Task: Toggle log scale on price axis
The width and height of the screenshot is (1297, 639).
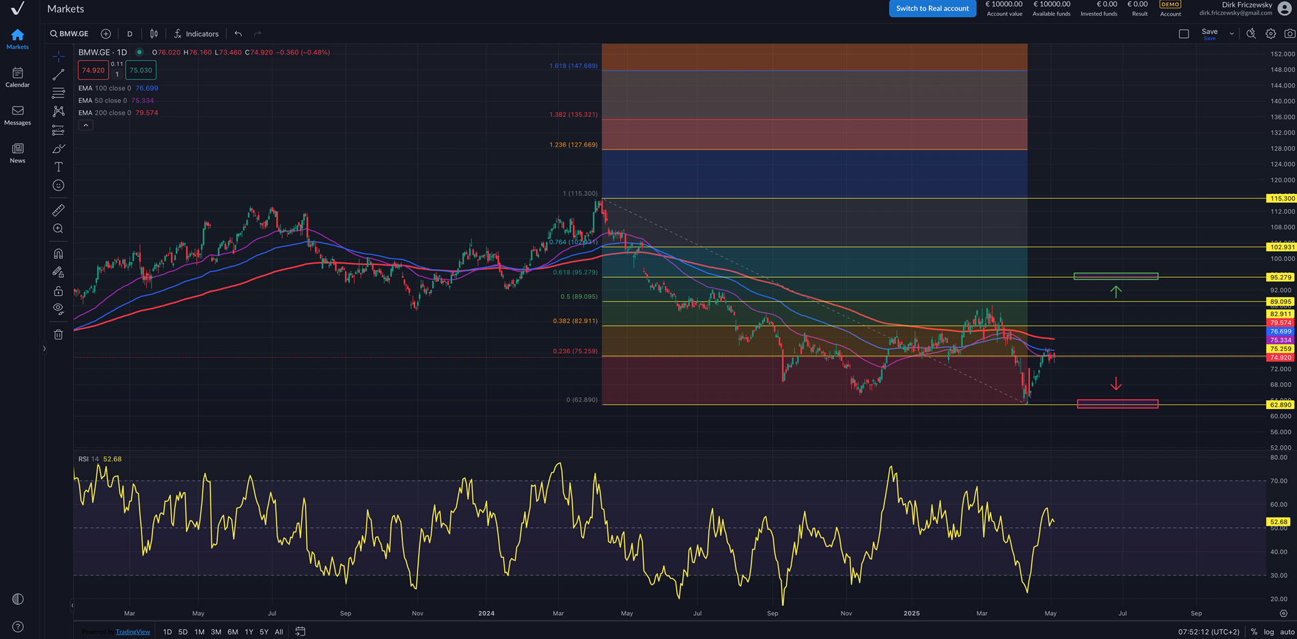Action: (1268, 631)
